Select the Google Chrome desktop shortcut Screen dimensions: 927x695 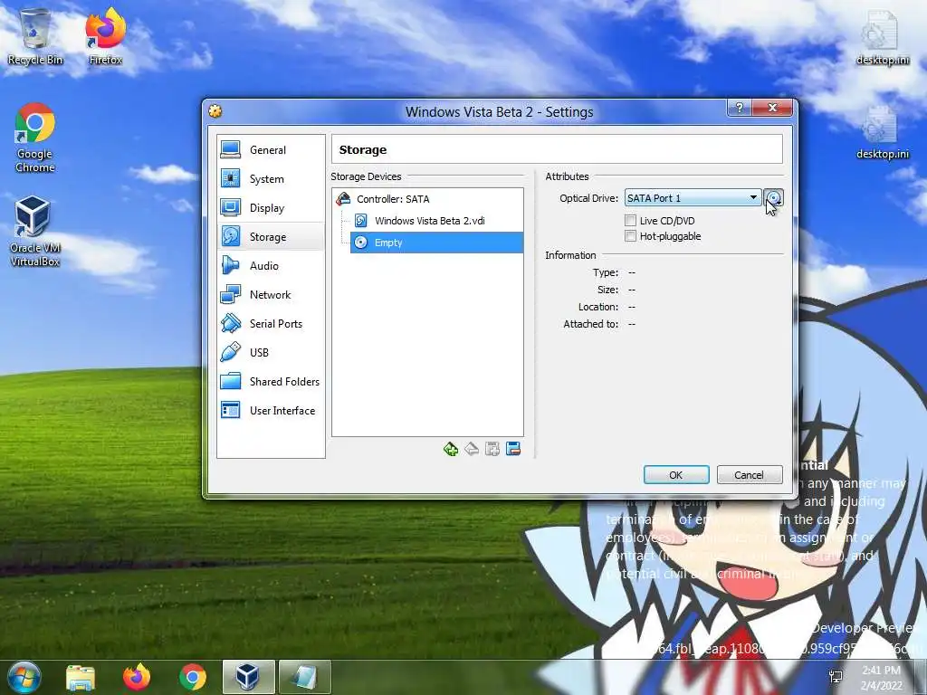pos(35,138)
